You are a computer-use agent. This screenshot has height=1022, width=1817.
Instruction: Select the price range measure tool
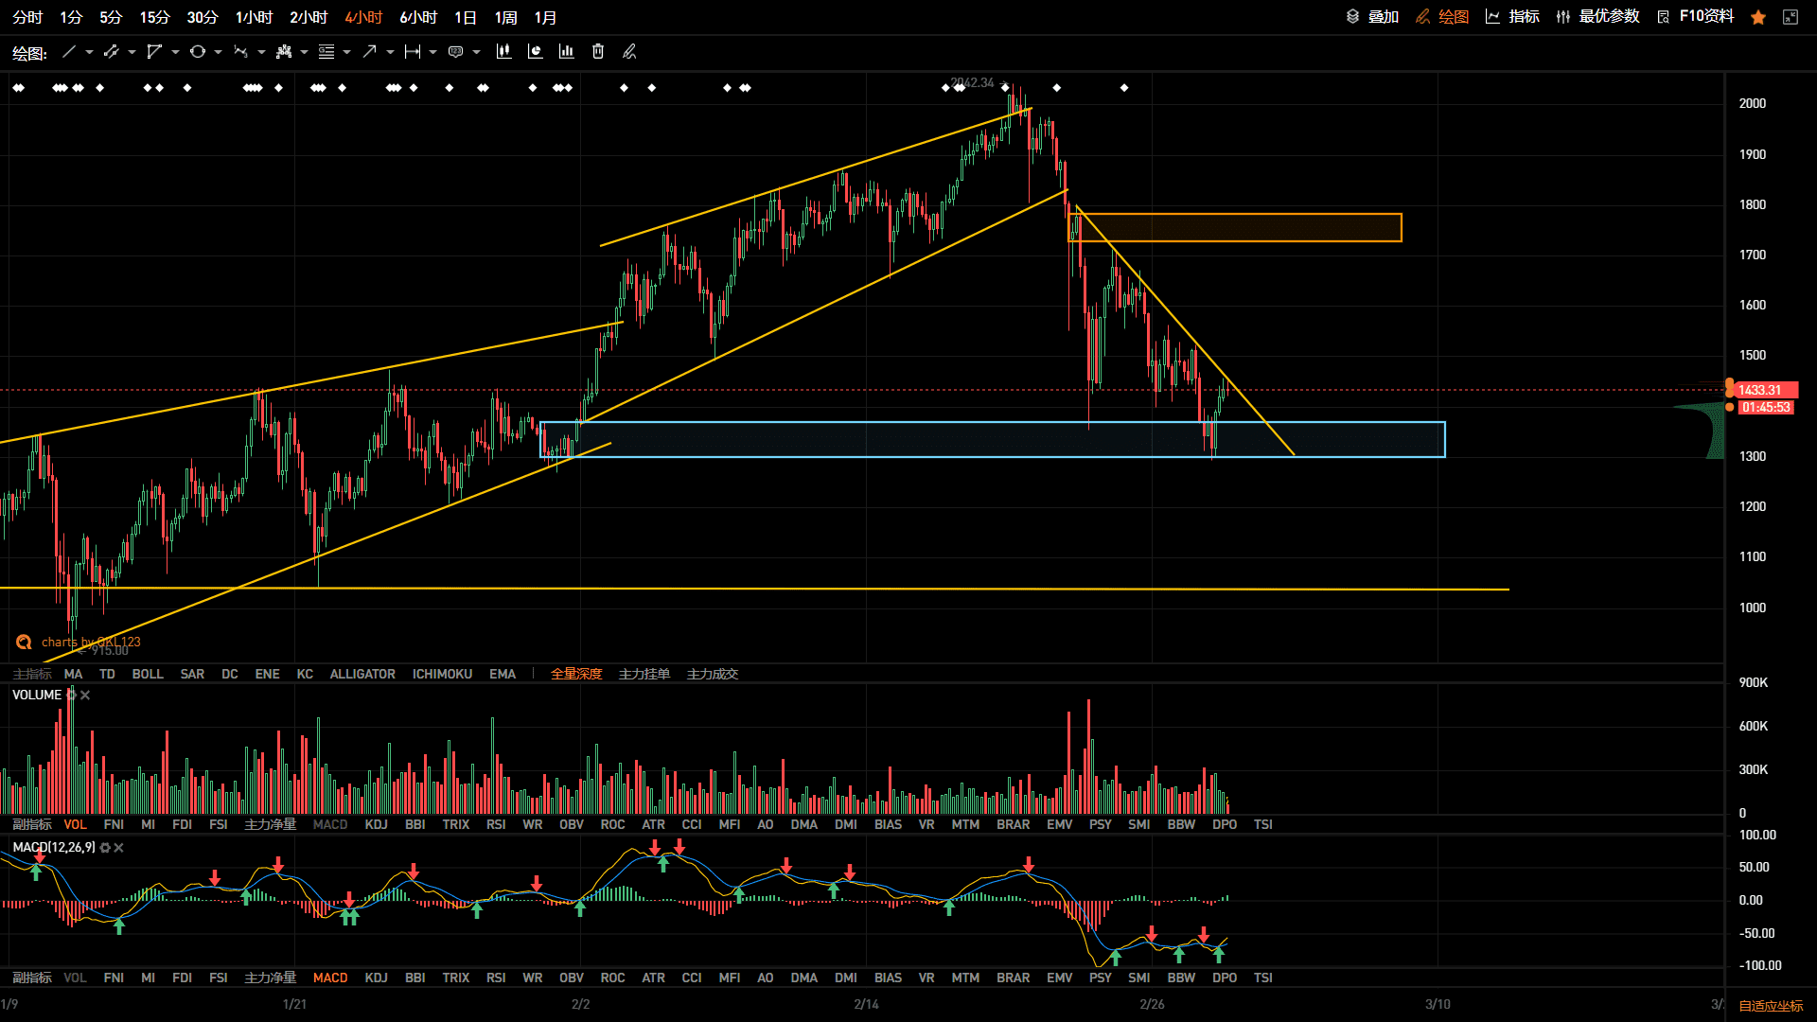tap(412, 52)
